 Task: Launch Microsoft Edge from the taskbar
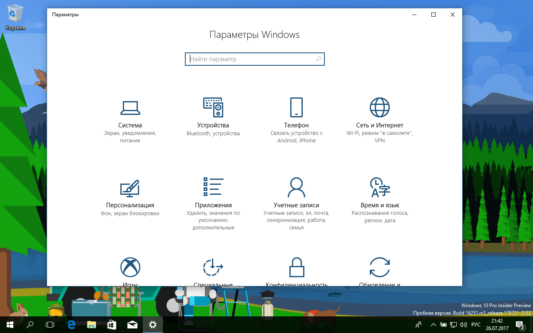(x=71, y=324)
